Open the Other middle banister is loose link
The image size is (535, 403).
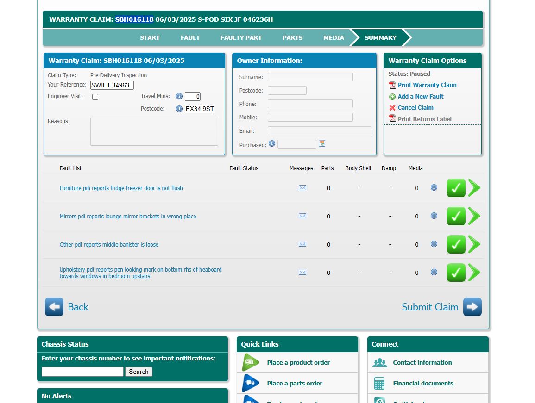click(x=109, y=245)
